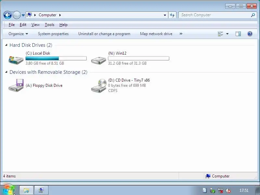Click the Safely Remove Hardware tray icon
260x195 pixels.
coord(212,190)
